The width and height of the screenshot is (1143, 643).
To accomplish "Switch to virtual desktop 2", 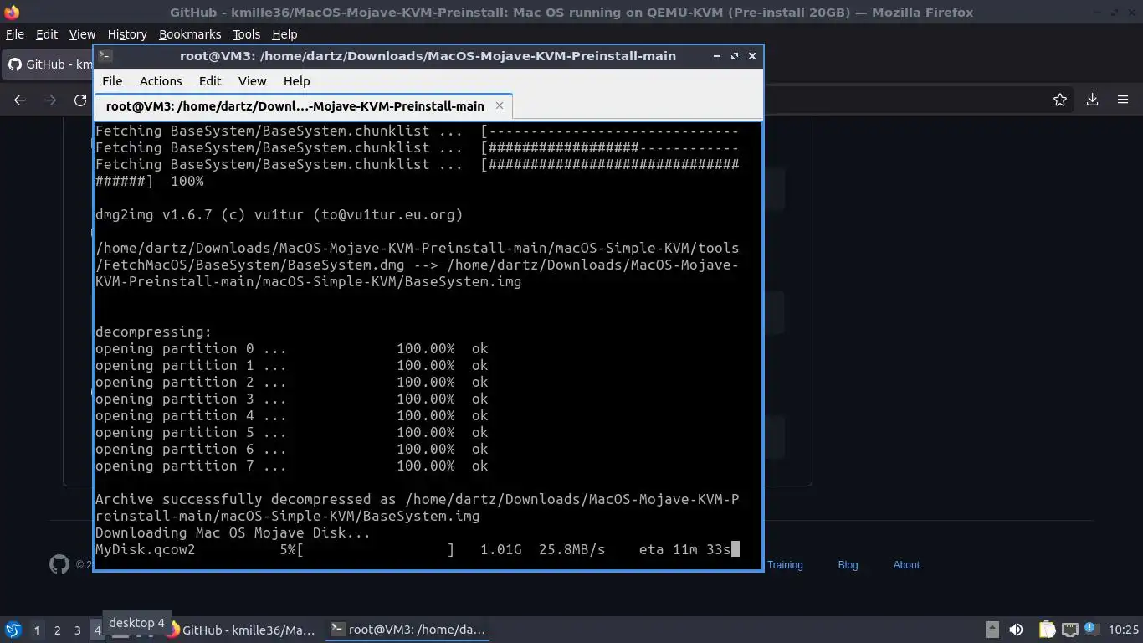I will (57, 630).
